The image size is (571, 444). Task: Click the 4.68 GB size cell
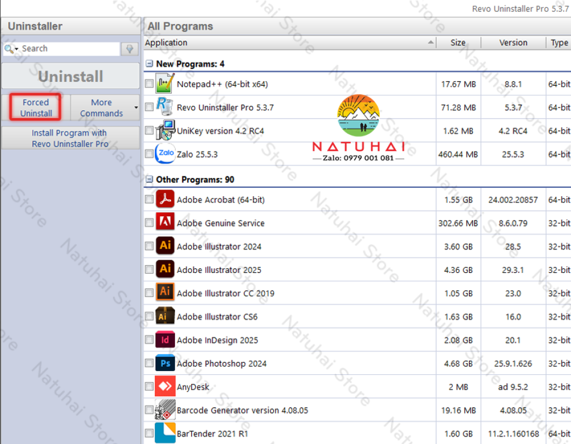458,364
